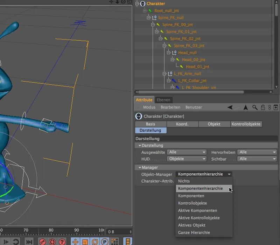Toggle Position keyframe recording cross-arrows icon
280x245 pixels.
(75, 242)
